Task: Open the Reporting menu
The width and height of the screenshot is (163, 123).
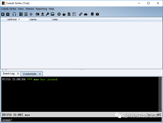Action: (41, 9)
